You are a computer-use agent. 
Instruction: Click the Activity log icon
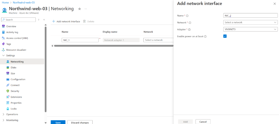[3, 32]
